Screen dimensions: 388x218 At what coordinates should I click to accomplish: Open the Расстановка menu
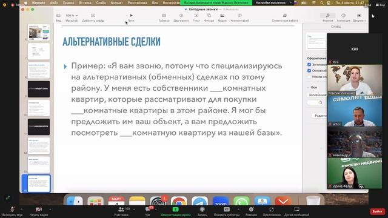pos(138,2)
